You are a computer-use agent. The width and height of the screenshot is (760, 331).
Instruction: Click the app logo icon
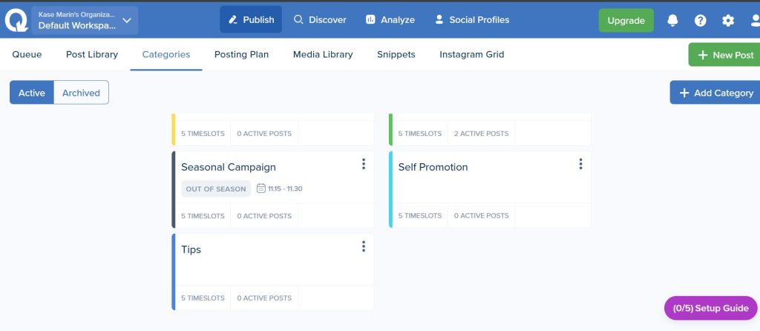(16, 20)
